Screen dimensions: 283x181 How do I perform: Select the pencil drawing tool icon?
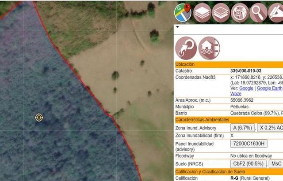point(275,13)
